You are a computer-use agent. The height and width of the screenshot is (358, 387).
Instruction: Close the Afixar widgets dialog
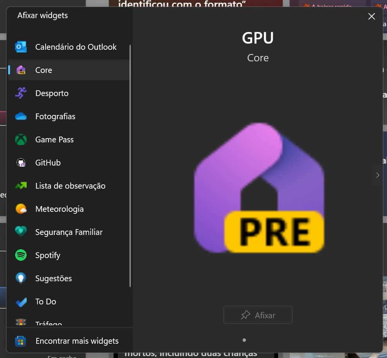point(372,16)
